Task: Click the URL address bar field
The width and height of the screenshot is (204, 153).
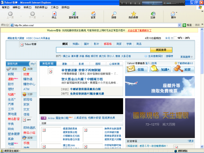Action: point(96,25)
